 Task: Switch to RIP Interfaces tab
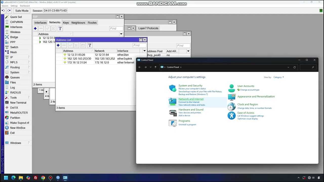(x=40, y=22)
